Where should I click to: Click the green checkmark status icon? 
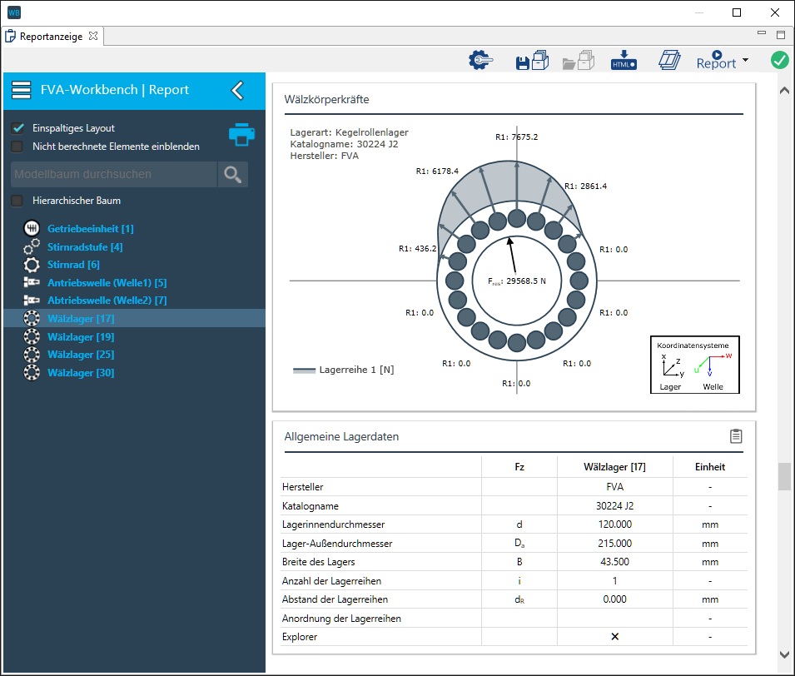779,61
